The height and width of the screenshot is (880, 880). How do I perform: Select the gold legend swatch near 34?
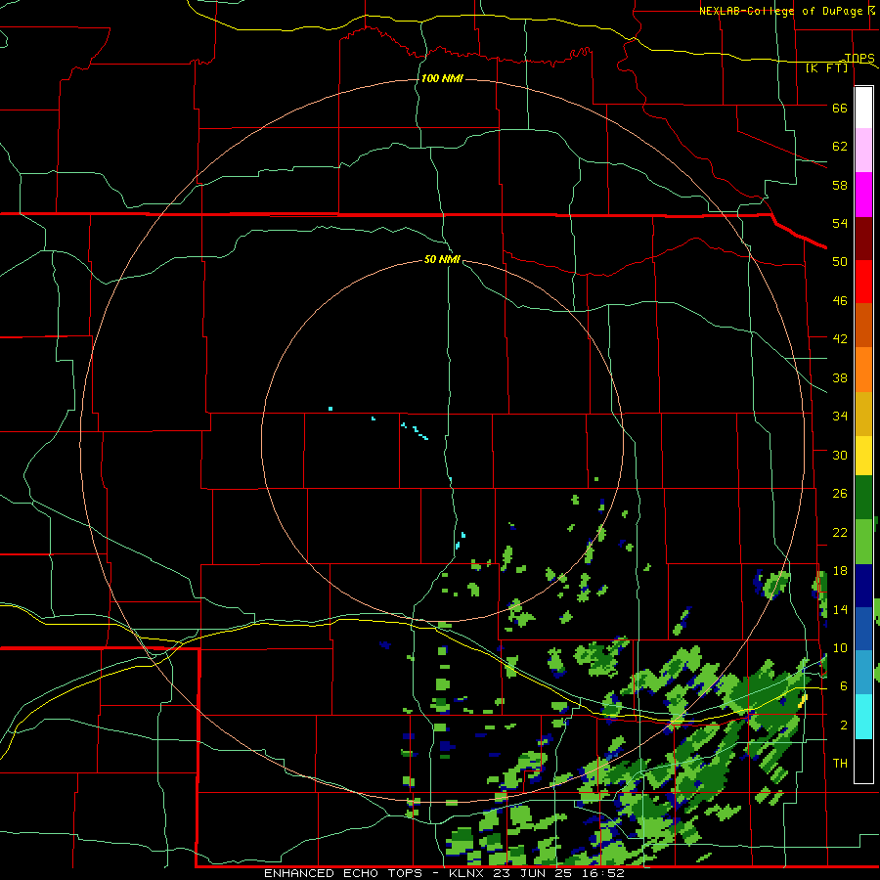pyautogui.click(x=863, y=414)
